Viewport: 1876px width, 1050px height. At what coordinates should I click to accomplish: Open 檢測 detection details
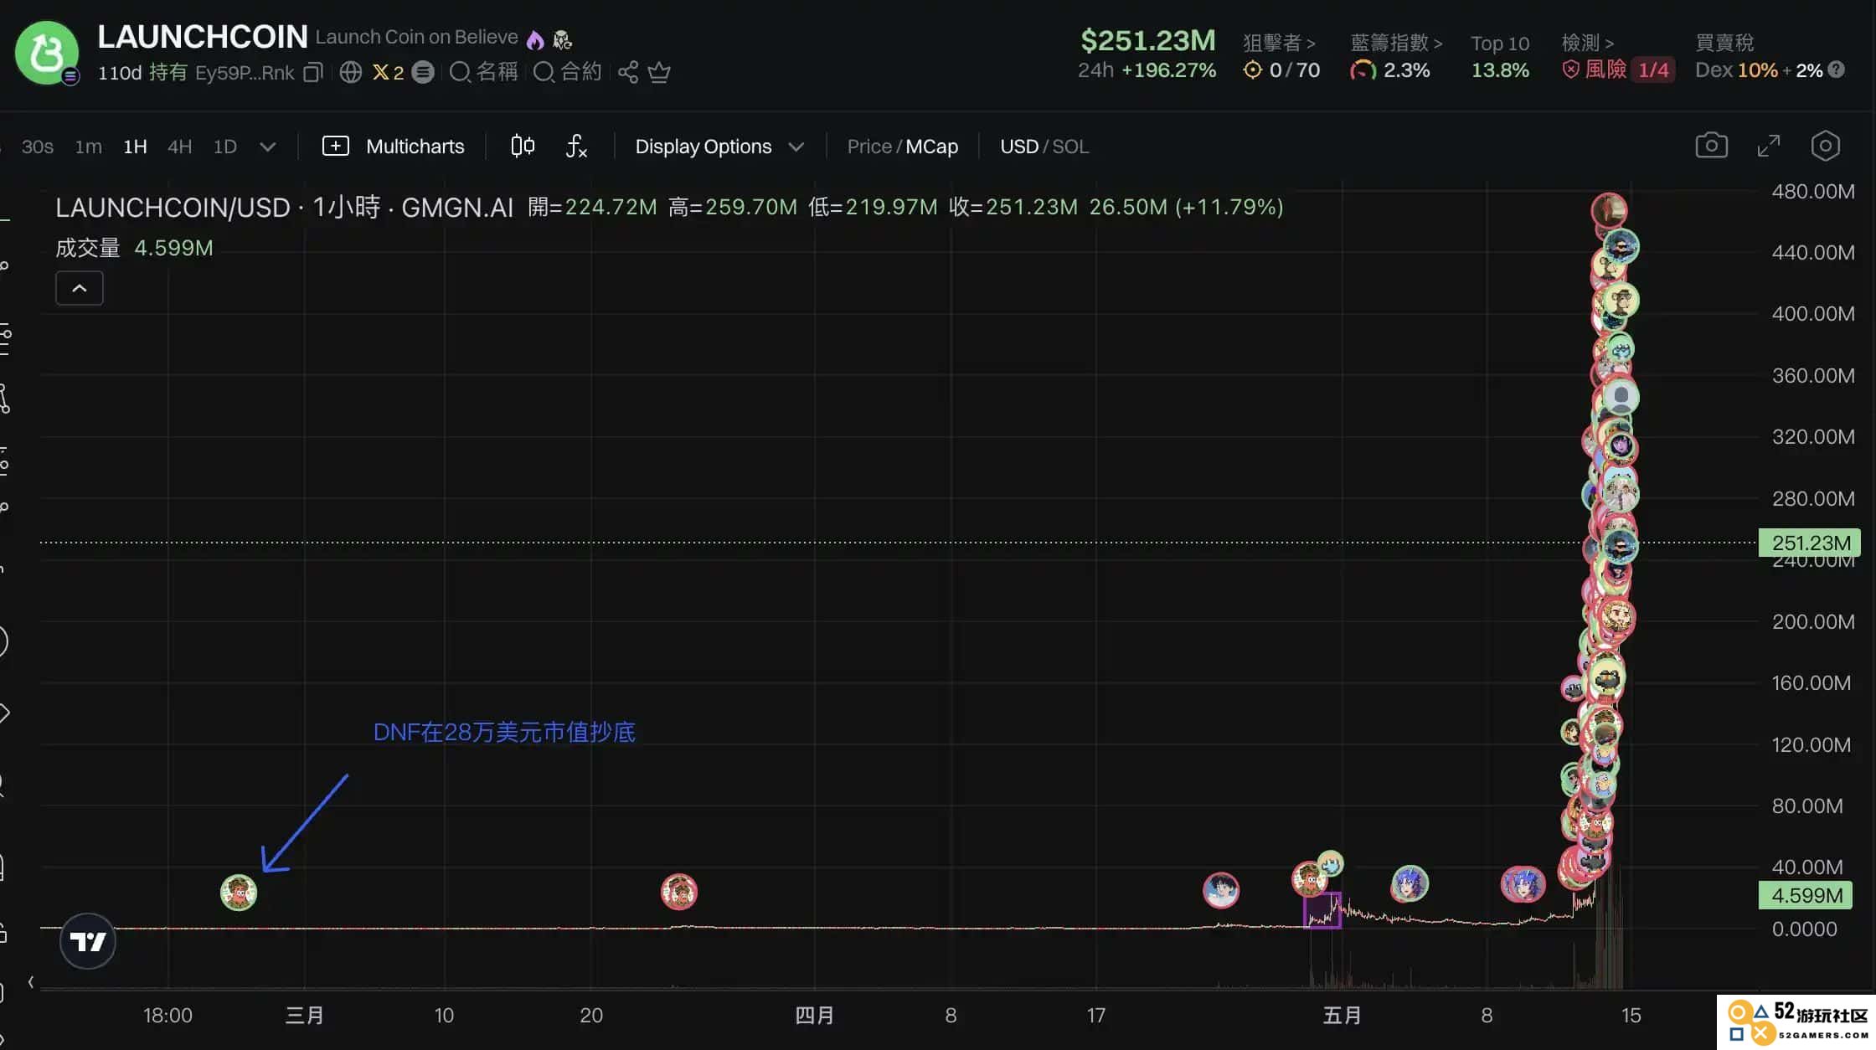tap(1588, 43)
